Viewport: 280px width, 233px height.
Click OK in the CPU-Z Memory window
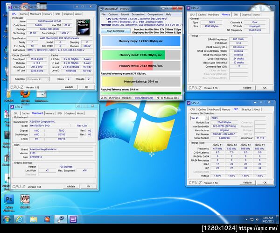click(x=265, y=88)
